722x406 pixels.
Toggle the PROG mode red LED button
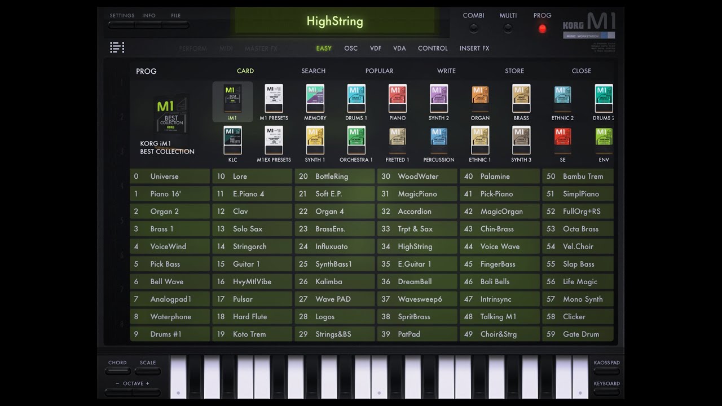pos(543,29)
